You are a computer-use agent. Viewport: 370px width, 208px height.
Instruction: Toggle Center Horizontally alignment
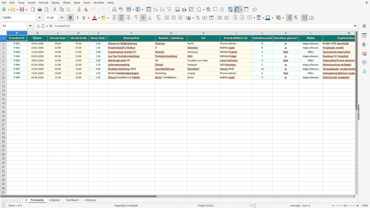point(121,18)
